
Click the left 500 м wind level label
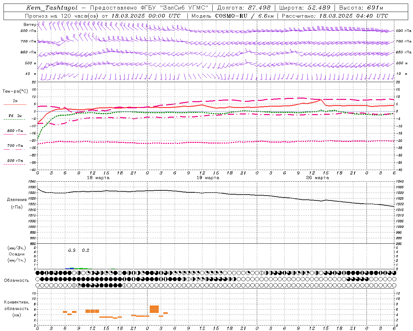coord(31,63)
